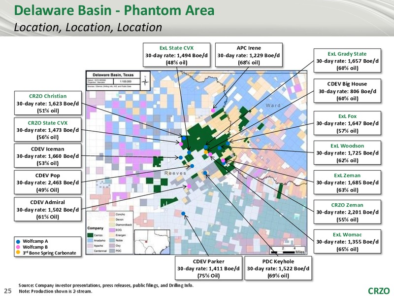The image size is (394, 296).
Task: Click the blue CDEV Parker well dot on map
Action: click(x=183, y=214)
